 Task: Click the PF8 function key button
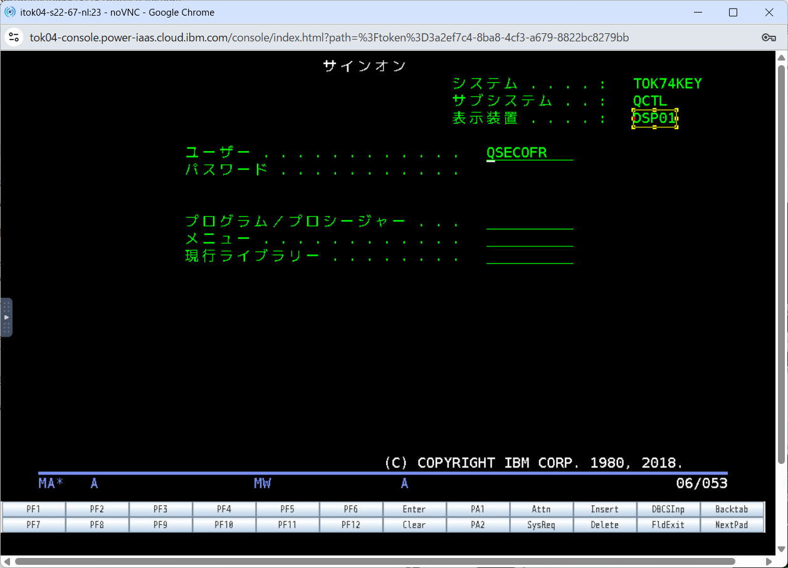[x=97, y=525]
